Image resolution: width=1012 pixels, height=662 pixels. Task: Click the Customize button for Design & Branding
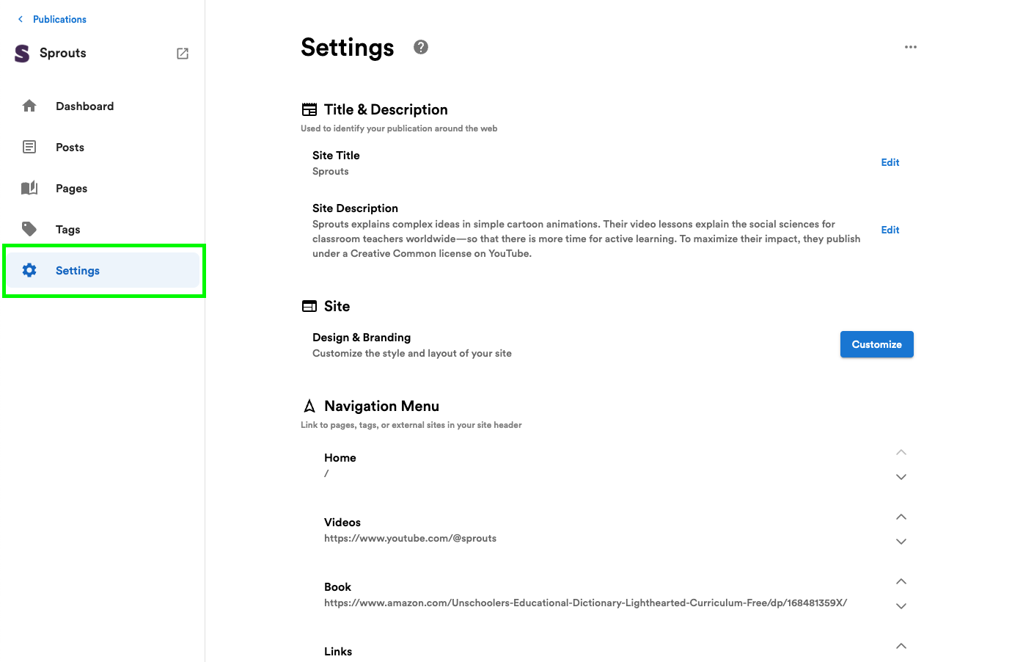click(x=877, y=344)
